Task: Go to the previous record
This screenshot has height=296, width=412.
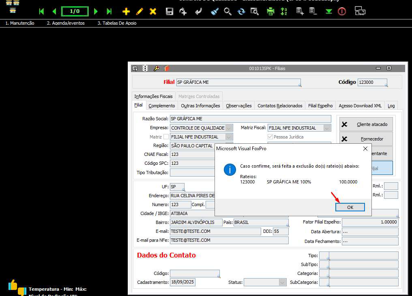Action: tap(54, 11)
